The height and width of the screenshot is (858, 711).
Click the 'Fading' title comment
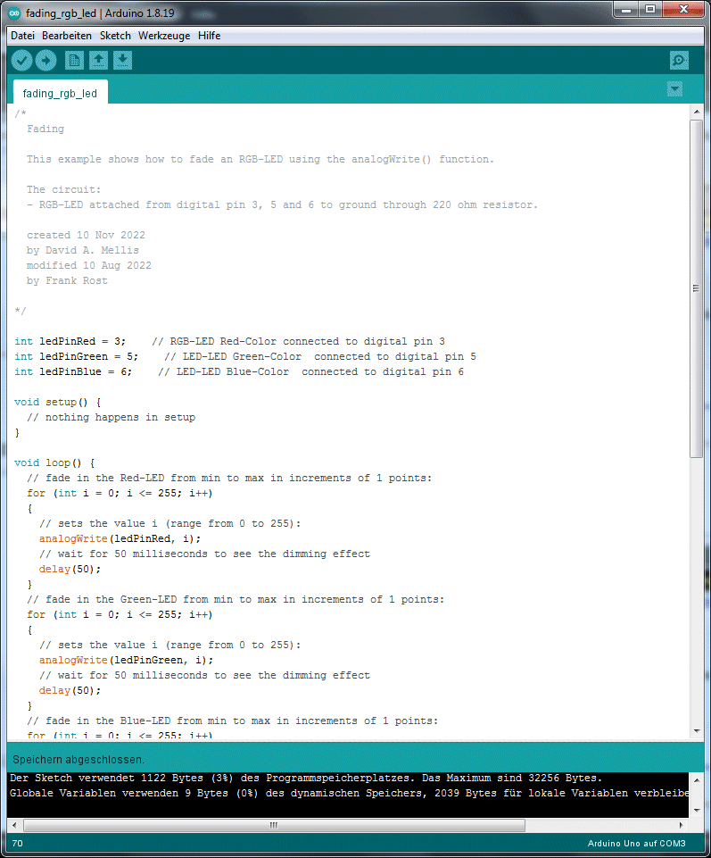(x=45, y=129)
